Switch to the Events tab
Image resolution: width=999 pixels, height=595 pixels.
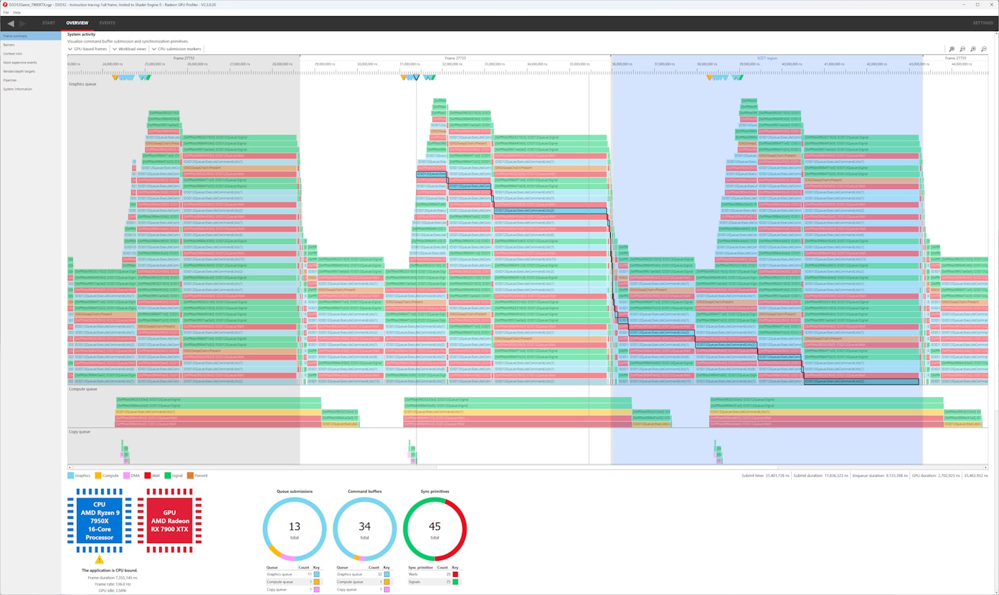click(x=107, y=23)
